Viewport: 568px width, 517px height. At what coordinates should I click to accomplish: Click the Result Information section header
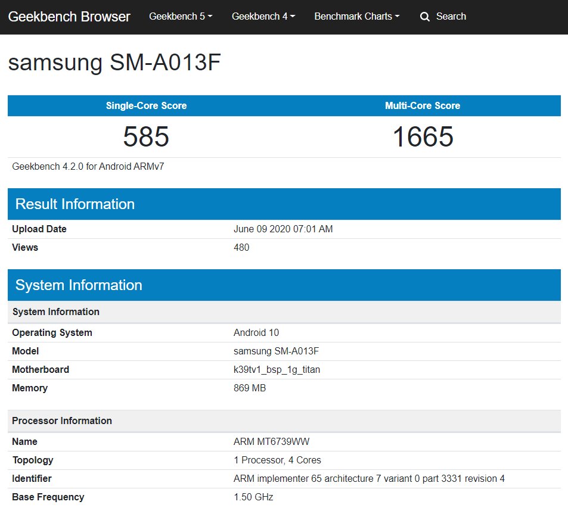coord(284,204)
